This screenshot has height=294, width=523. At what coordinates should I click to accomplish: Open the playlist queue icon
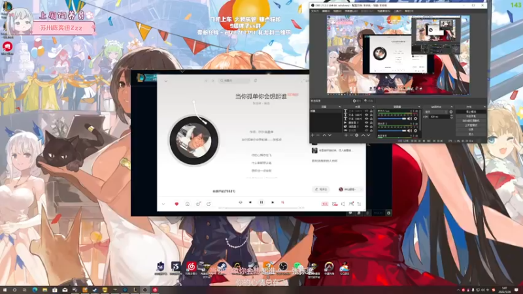(359, 204)
